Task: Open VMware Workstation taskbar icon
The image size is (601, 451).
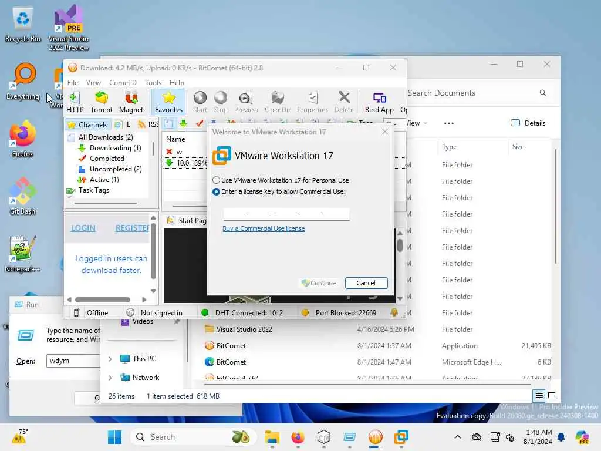Action: click(x=401, y=437)
